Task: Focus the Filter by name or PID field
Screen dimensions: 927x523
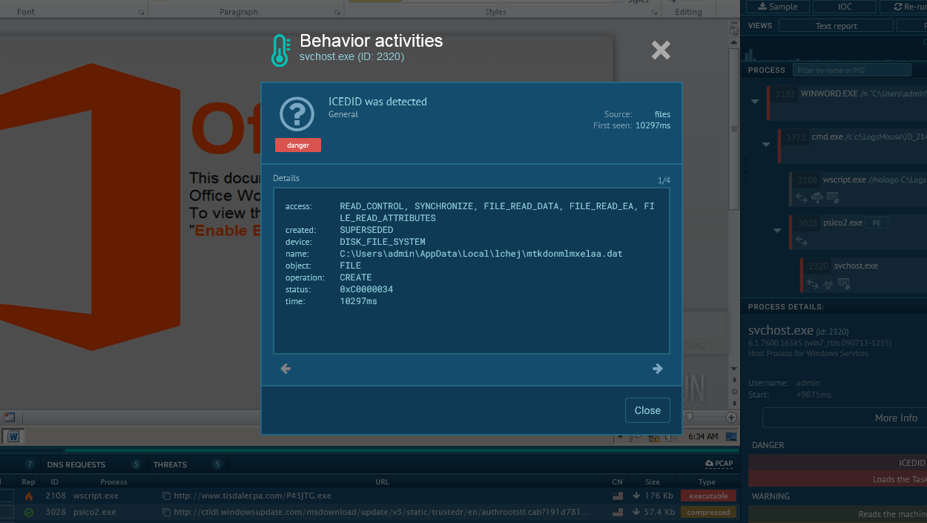Action: 851,70
